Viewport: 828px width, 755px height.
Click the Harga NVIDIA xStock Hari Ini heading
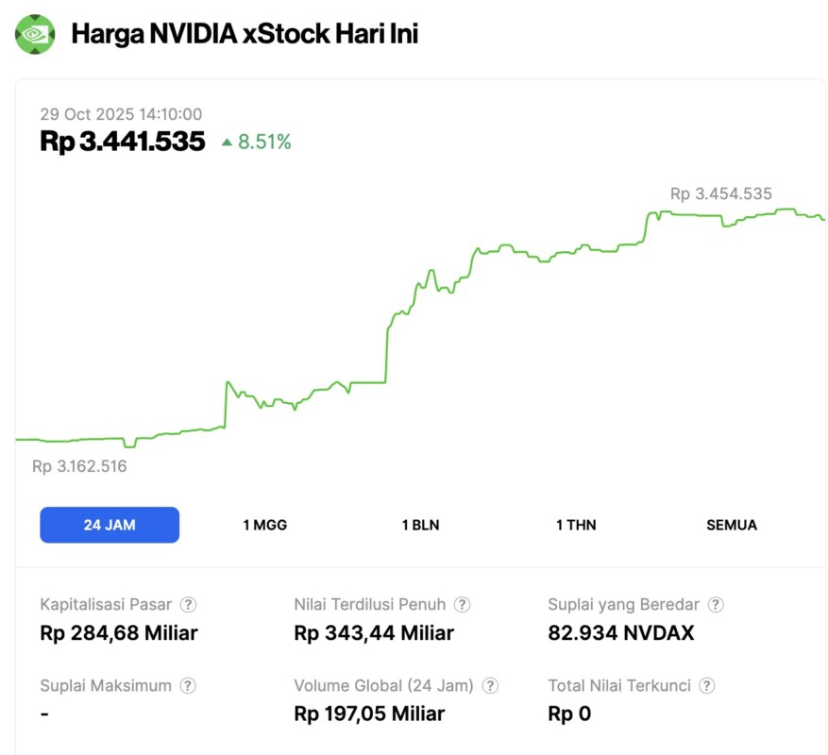(x=245, y=34)
